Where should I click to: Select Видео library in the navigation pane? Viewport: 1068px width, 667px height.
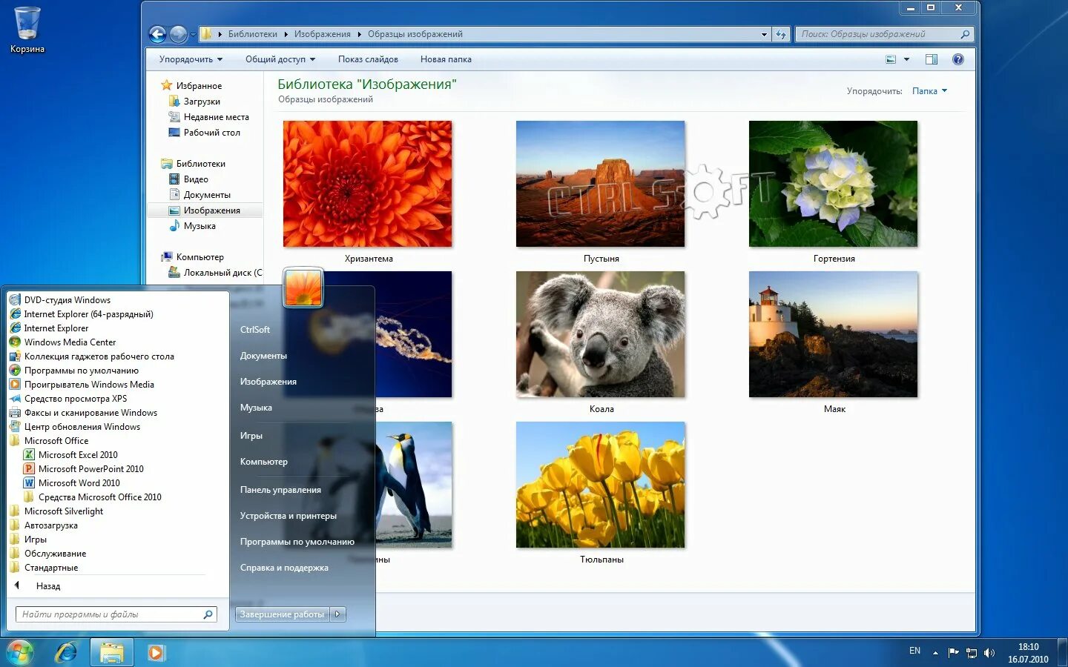[188, 179]
